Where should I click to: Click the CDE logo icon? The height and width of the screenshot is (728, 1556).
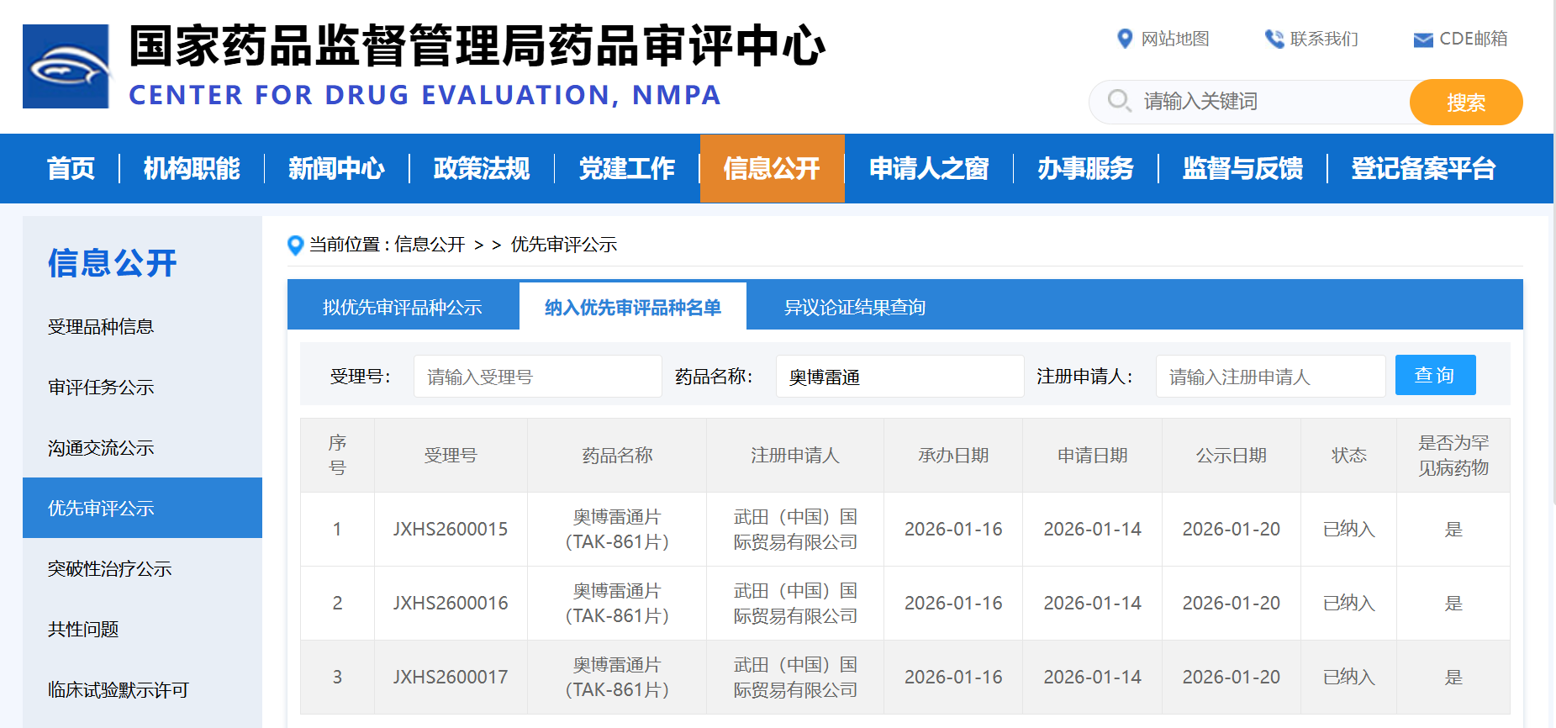66,66
